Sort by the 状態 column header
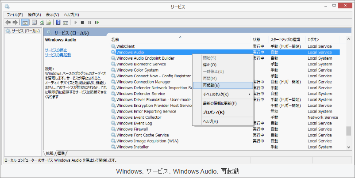Image resolution: width=355 pixels, height=178 pixels. click(259, 39)
